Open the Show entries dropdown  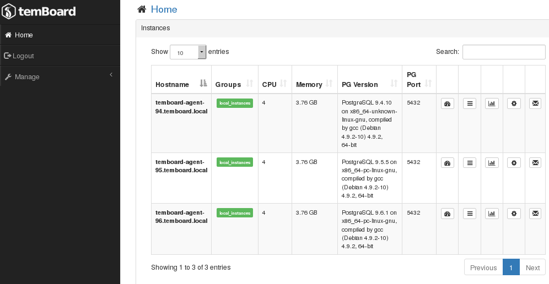tap(188, 52)
